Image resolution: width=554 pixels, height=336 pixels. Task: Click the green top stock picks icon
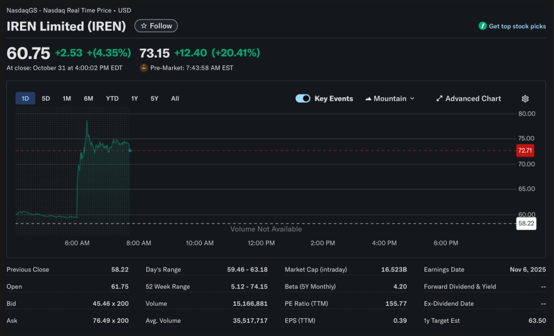point(482,26)
